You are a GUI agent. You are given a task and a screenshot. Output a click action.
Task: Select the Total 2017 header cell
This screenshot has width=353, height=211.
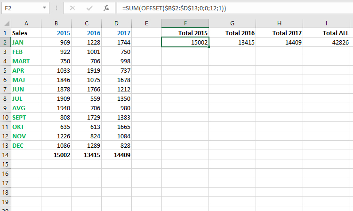pos(280,33)
